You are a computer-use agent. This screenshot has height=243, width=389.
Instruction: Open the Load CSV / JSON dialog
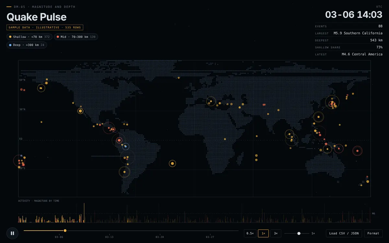point(344,233)
